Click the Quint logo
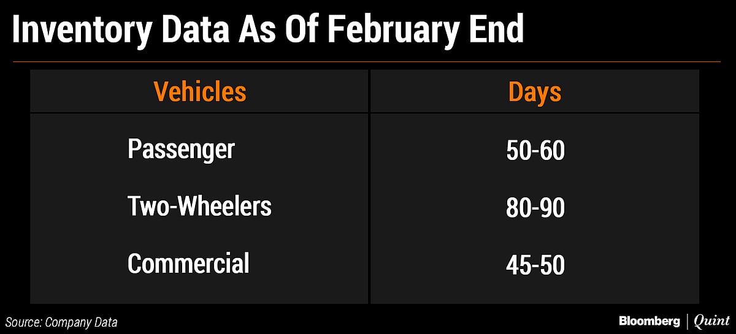The width and height of the screenshot is (736, 334). pos(708,321)
